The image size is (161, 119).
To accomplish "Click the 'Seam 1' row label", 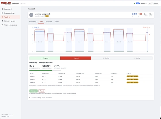I will coord(32,76).
